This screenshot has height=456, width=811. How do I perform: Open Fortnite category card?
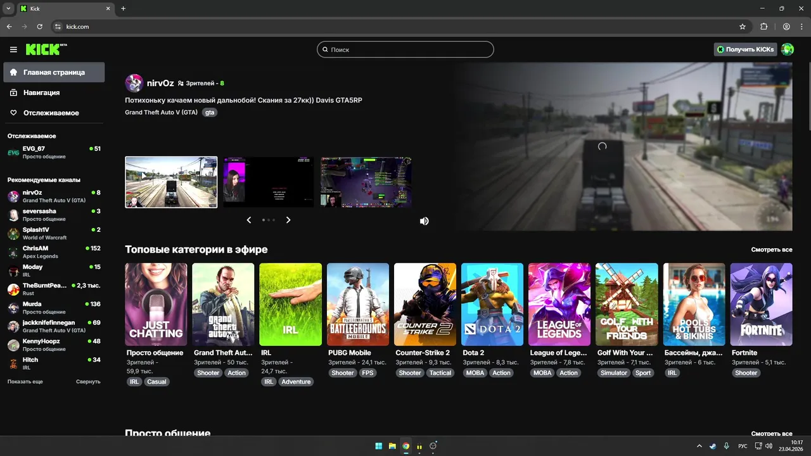(762, 305)
